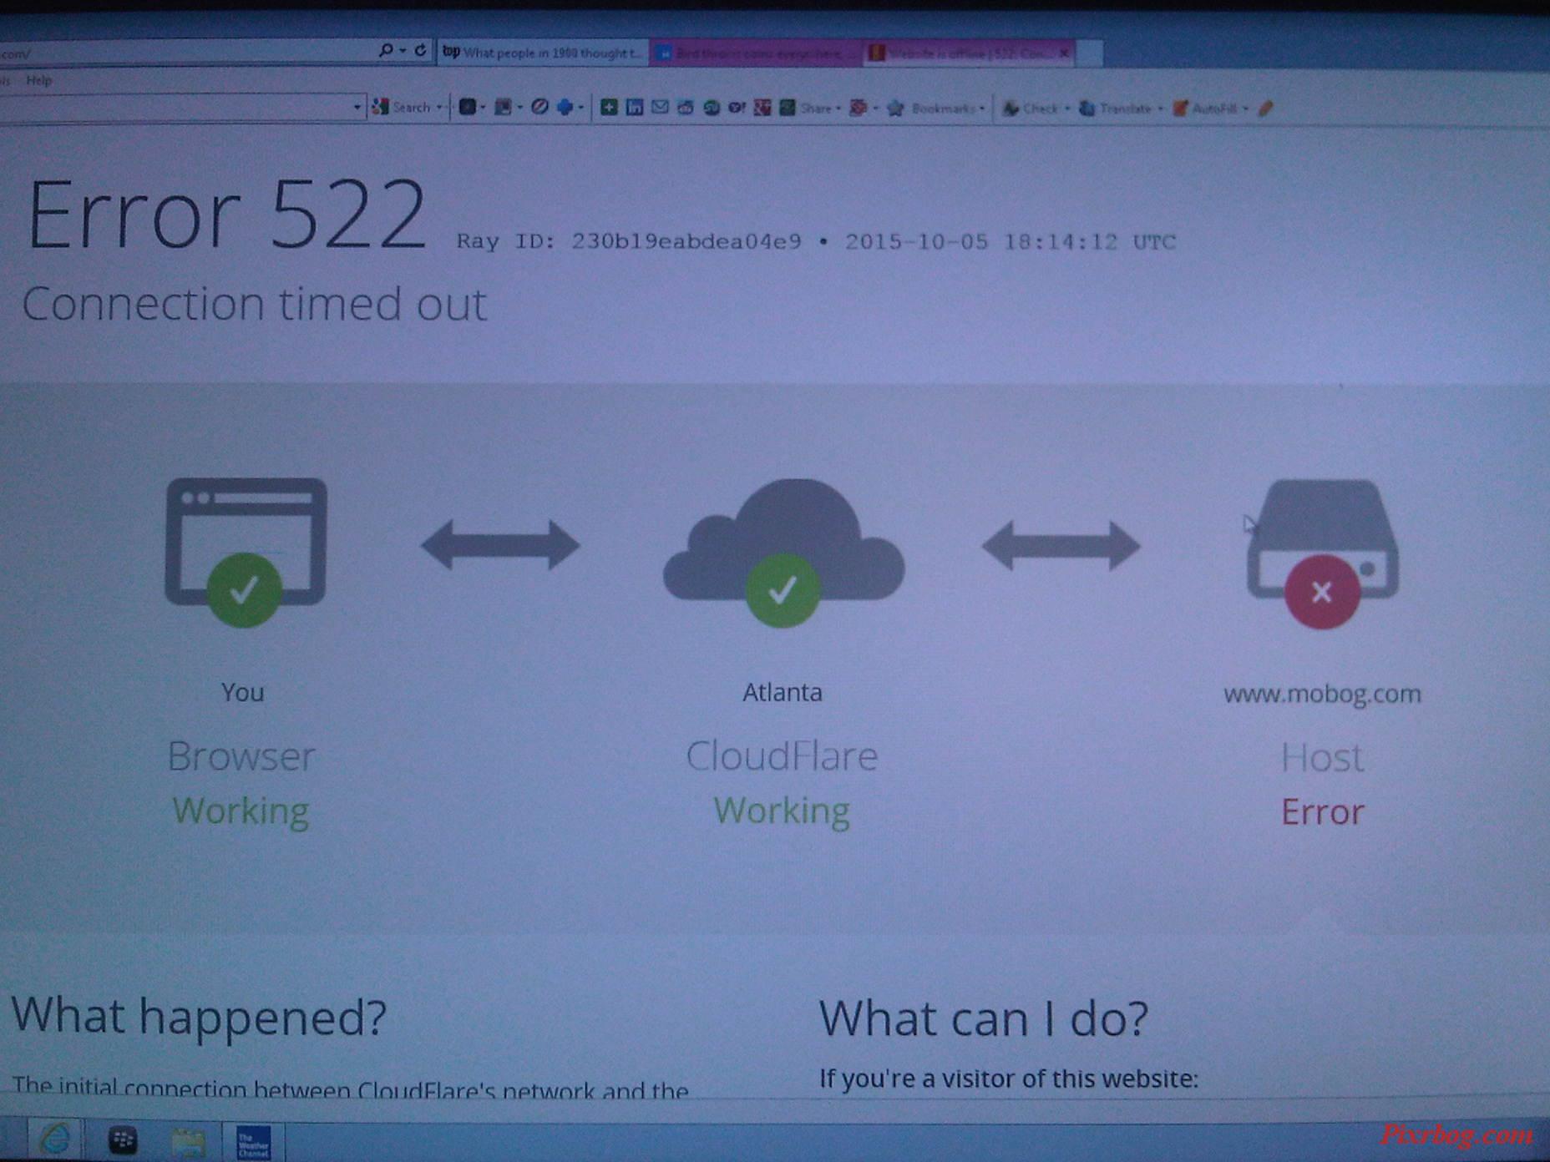The height and width of the screenshot is (1162, 1550).
Task: Click the 'What can I do?' heading
Action: pos(984,1018)
